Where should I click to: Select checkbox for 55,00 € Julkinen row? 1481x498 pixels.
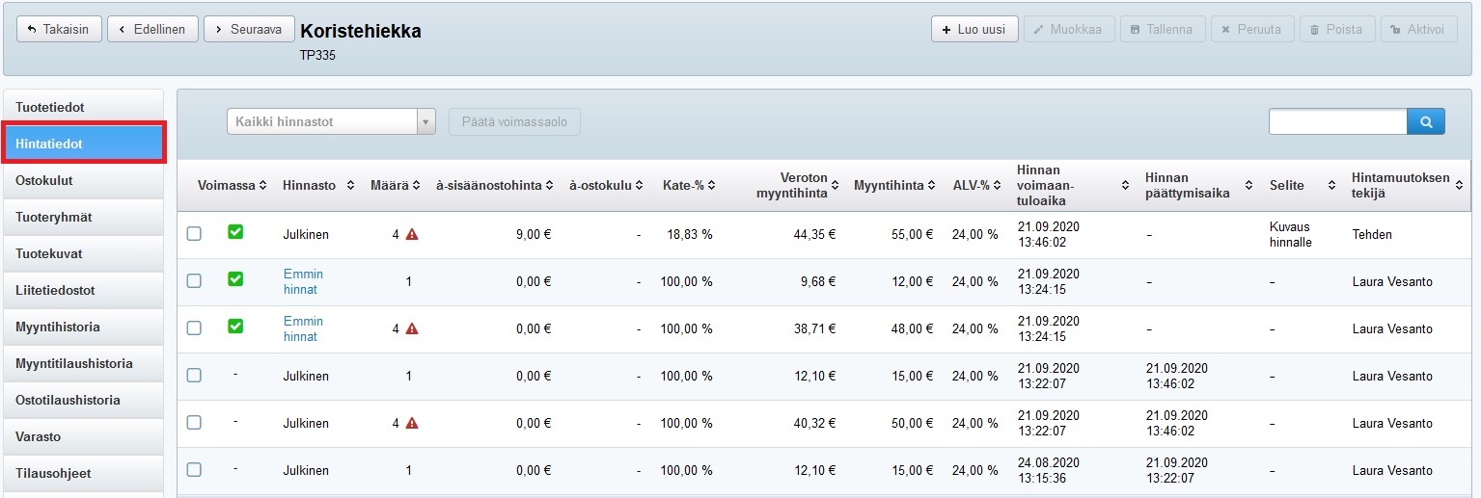pyautogui.click(x=194, y=234)
